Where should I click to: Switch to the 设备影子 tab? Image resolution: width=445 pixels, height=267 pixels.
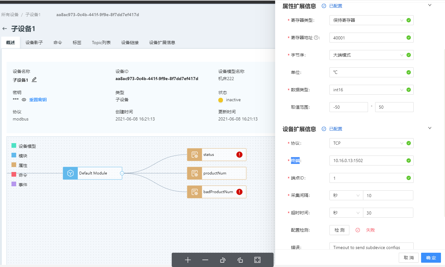click(34, 43)
